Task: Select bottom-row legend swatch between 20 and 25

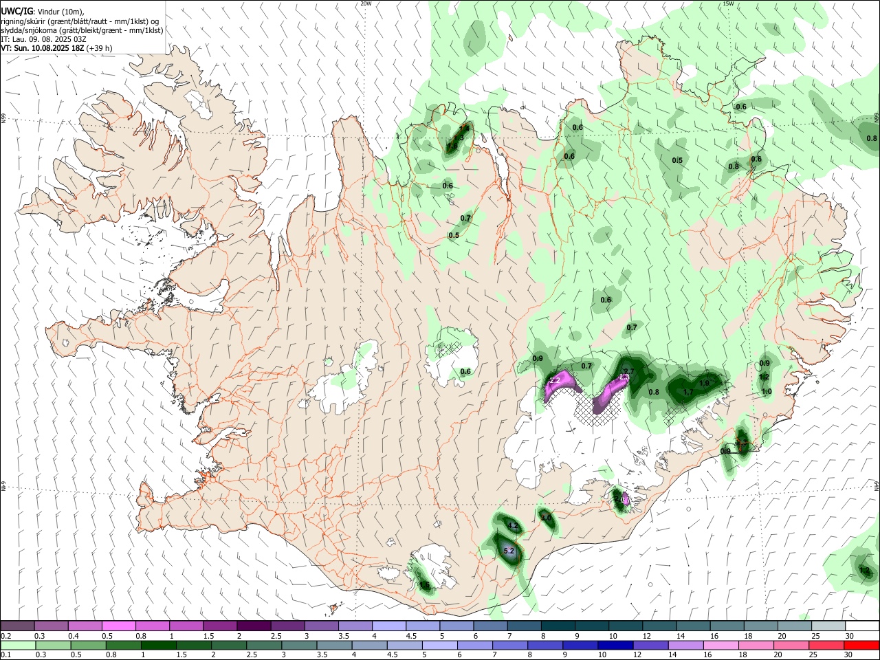Action: tap(790, 645)
